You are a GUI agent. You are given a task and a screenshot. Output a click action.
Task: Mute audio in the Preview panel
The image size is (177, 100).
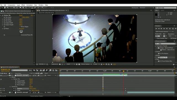(170, 29)
